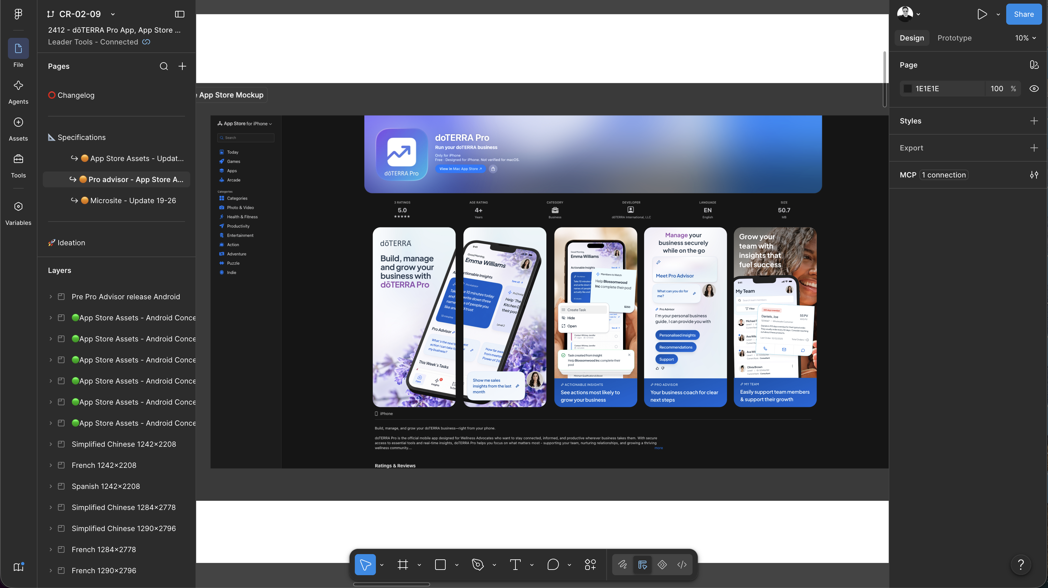Viewport: 1048px width, 588px height.
Task: Click the horizontal canvas scrollbar
Action: click(x=391, y=584)
